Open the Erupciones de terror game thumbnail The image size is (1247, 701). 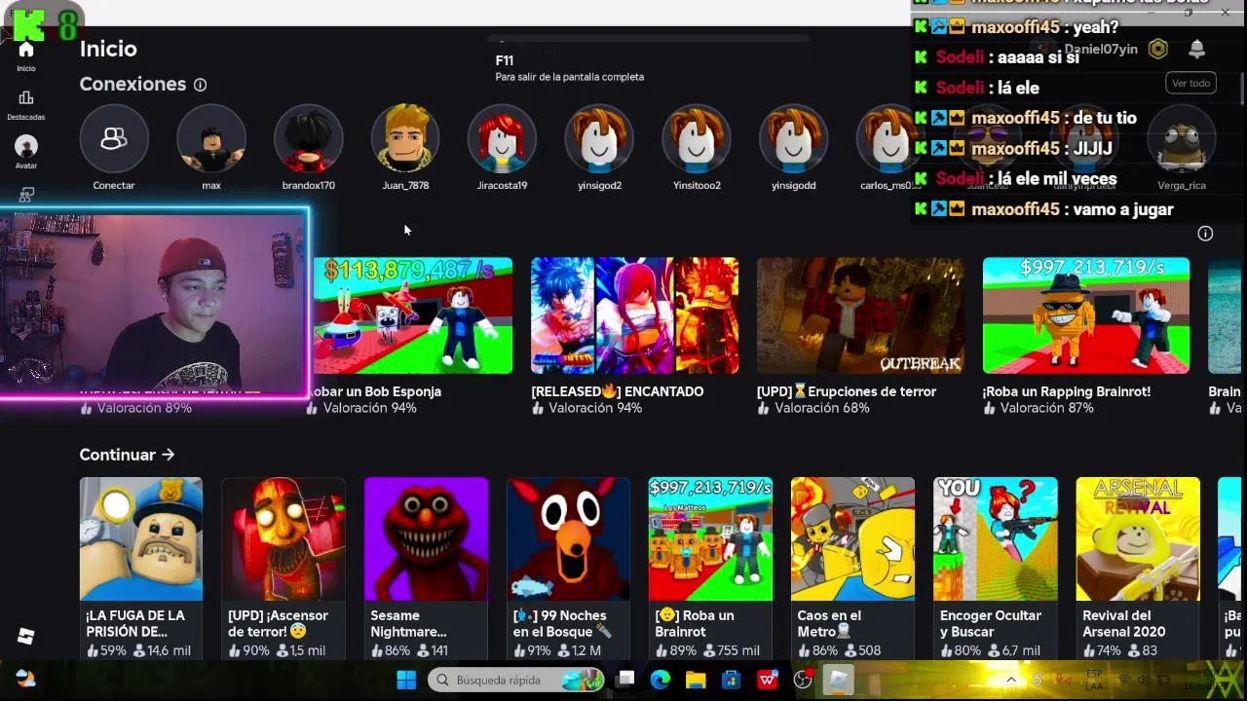coord(860,315)
